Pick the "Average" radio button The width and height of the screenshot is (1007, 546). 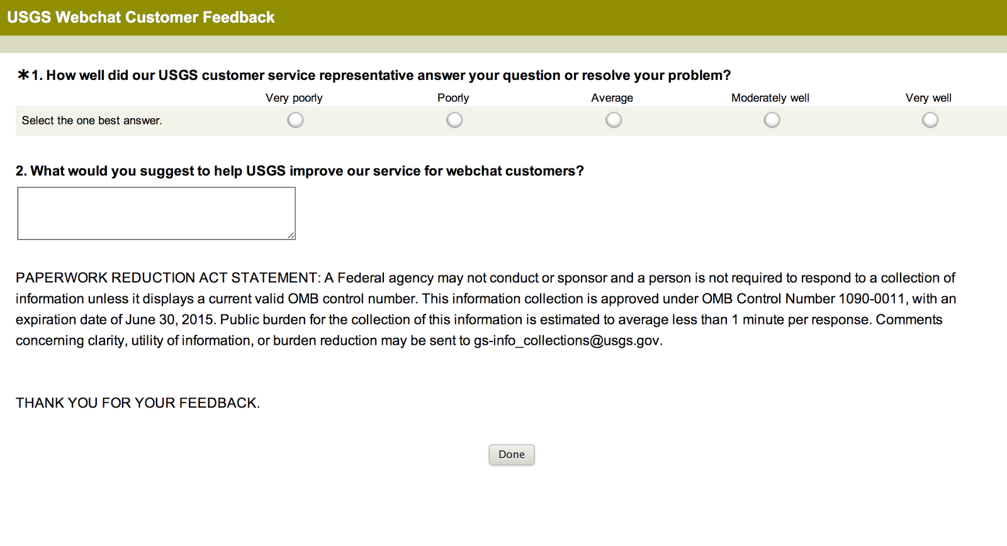[x=614, y=120]
